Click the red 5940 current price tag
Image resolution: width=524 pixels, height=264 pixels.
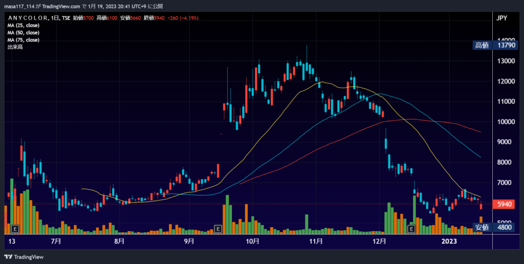click(504, 204)
